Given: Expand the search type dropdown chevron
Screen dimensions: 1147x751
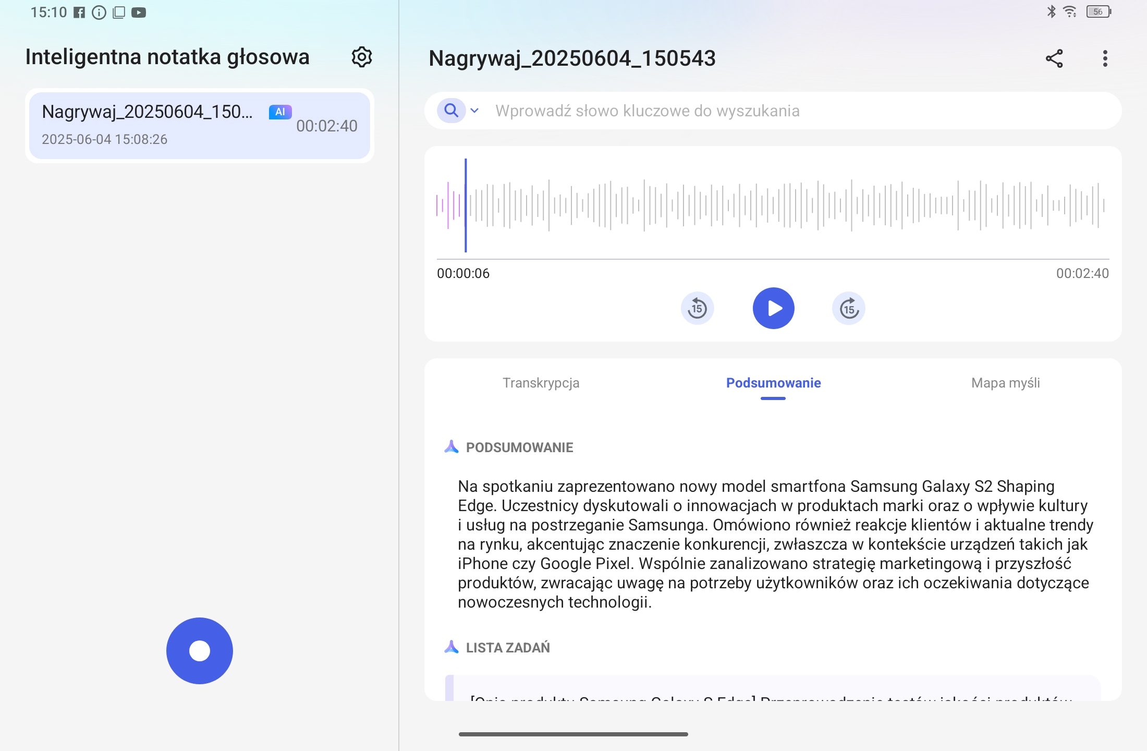Looking at the screenshot, I should [474, 111].
